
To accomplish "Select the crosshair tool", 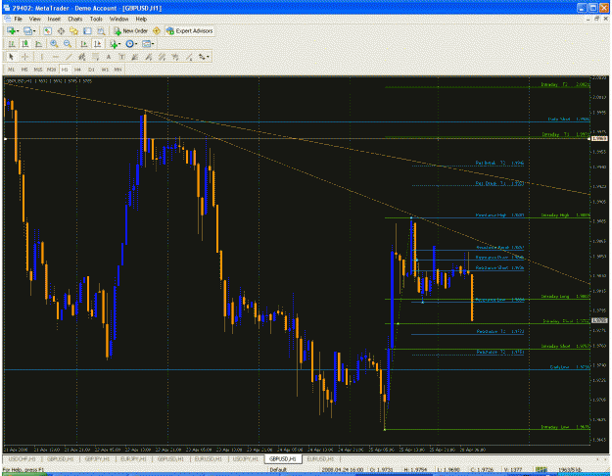I will (25, 57).
